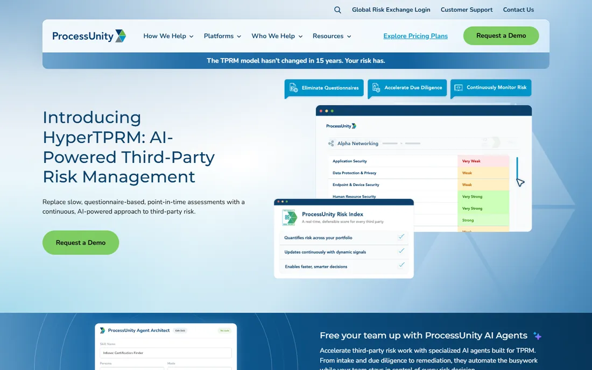Open the Customer Support link
The image size is (592, 370).
click(466, 10)
